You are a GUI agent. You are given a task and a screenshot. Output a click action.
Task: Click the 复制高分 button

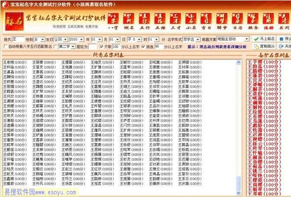(x=265, y=46)
